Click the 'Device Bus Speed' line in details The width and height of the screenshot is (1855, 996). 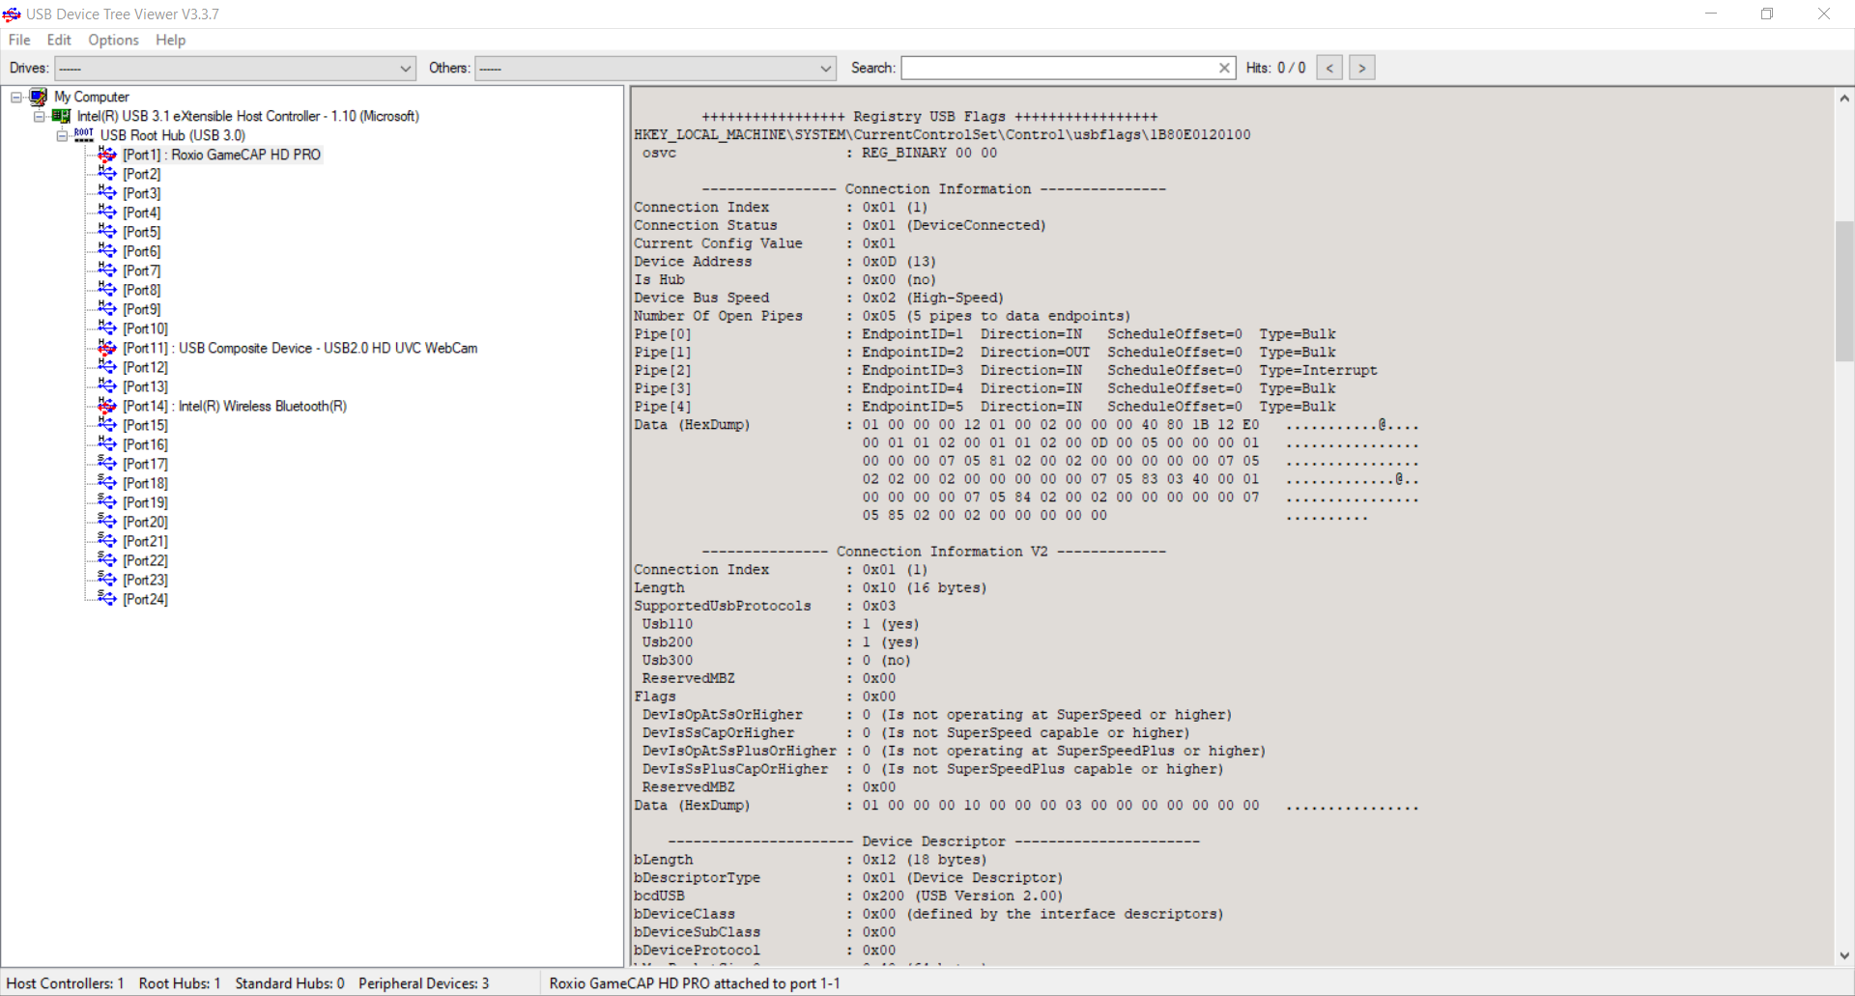coord(819,298)
